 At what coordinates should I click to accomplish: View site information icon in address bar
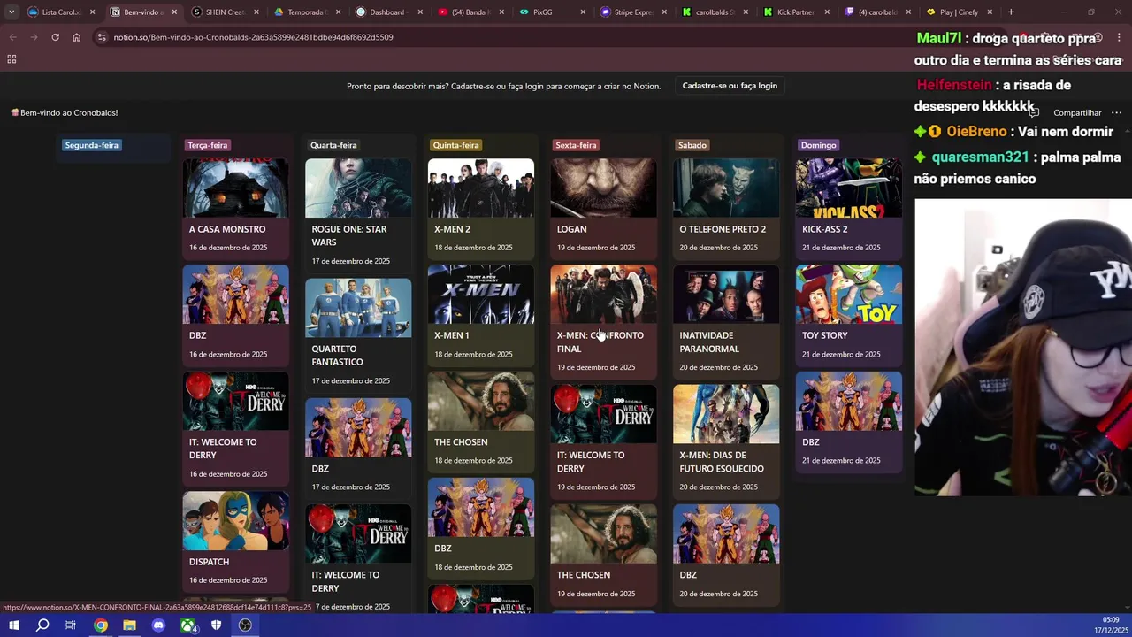pyautogui.click(x=102, y=37)
